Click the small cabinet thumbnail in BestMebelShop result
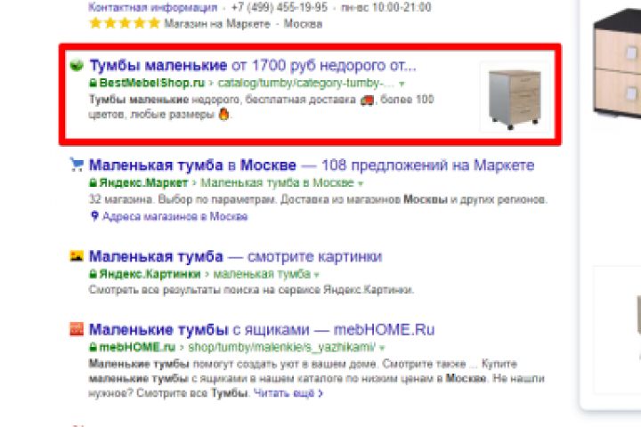641x427 pixels. 515,97
